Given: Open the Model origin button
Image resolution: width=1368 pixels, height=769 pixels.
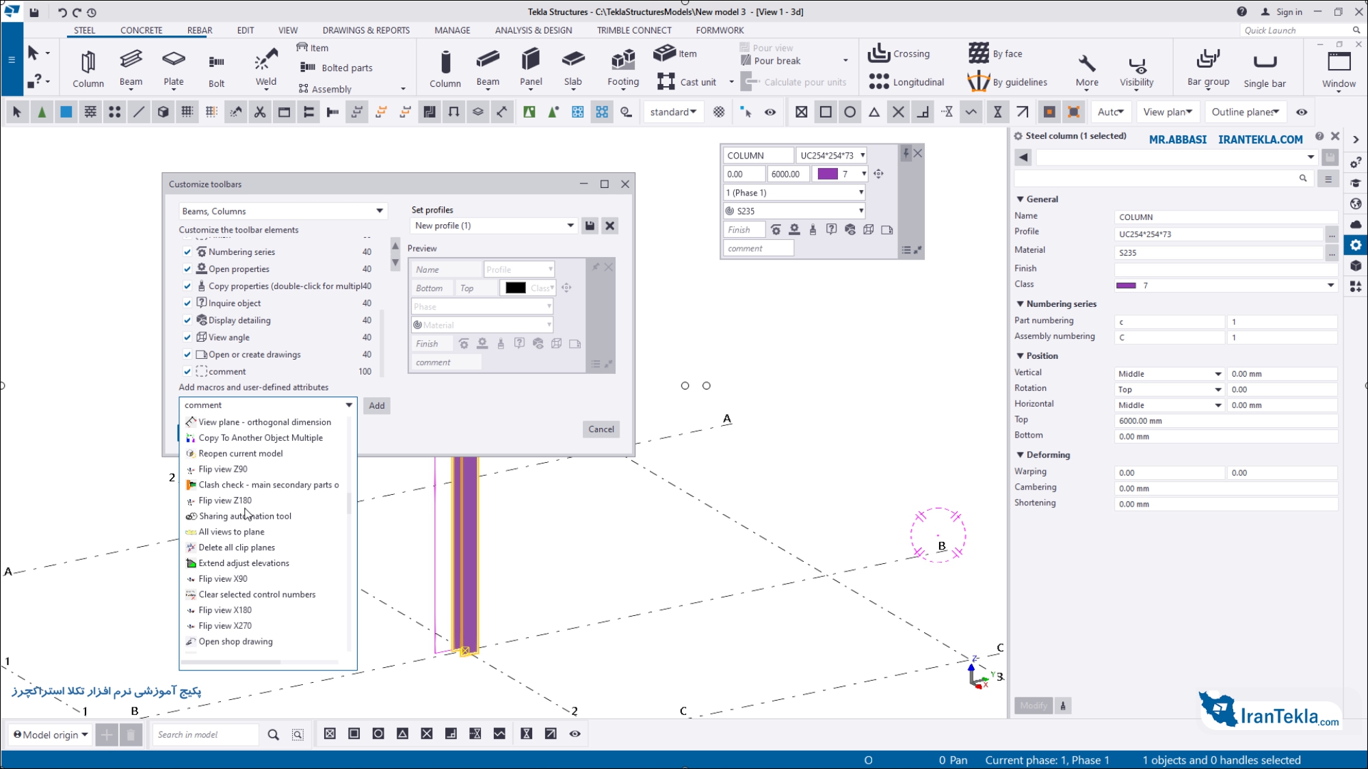Looking at the screenshot, I should click(x=50, y=735).
